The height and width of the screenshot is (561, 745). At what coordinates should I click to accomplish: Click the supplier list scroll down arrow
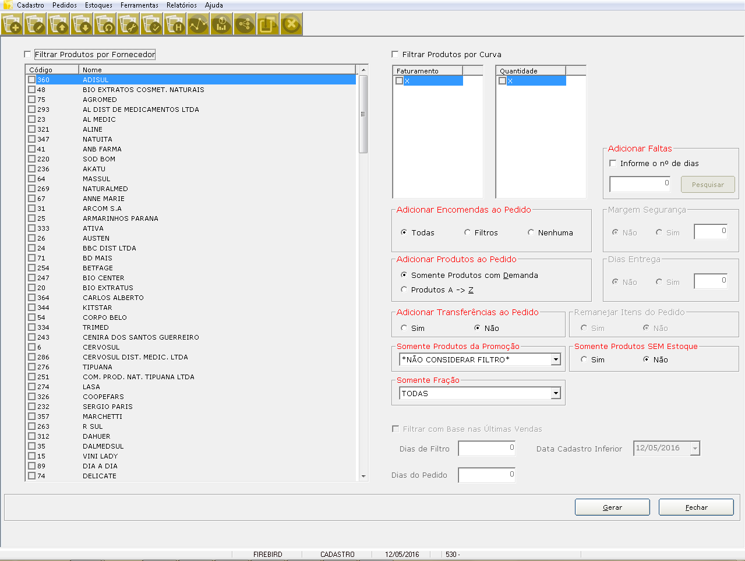tap(363, 476)
